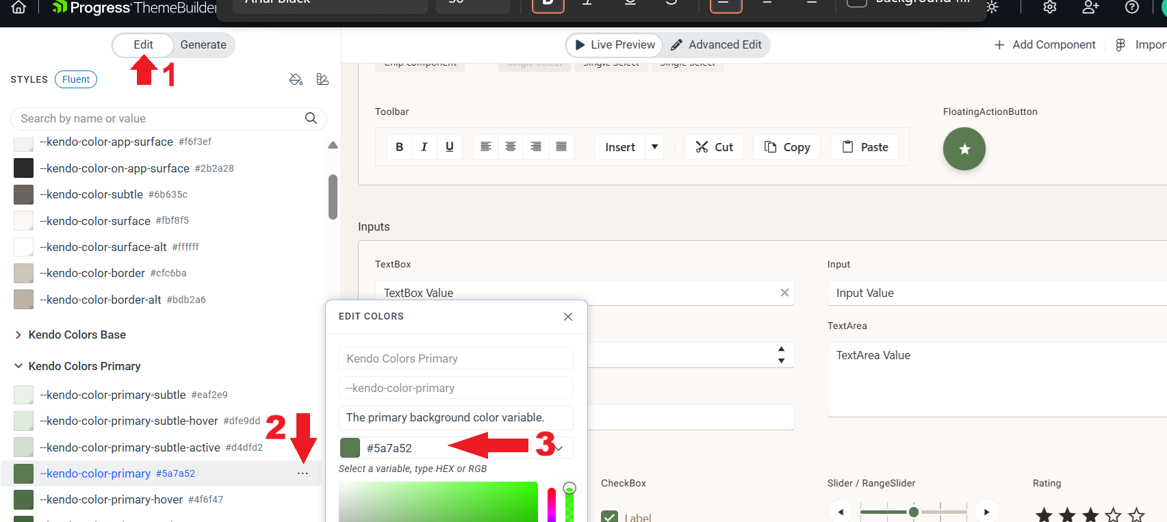Click the styles list scroll-up arrow

(x=333, y=145)
